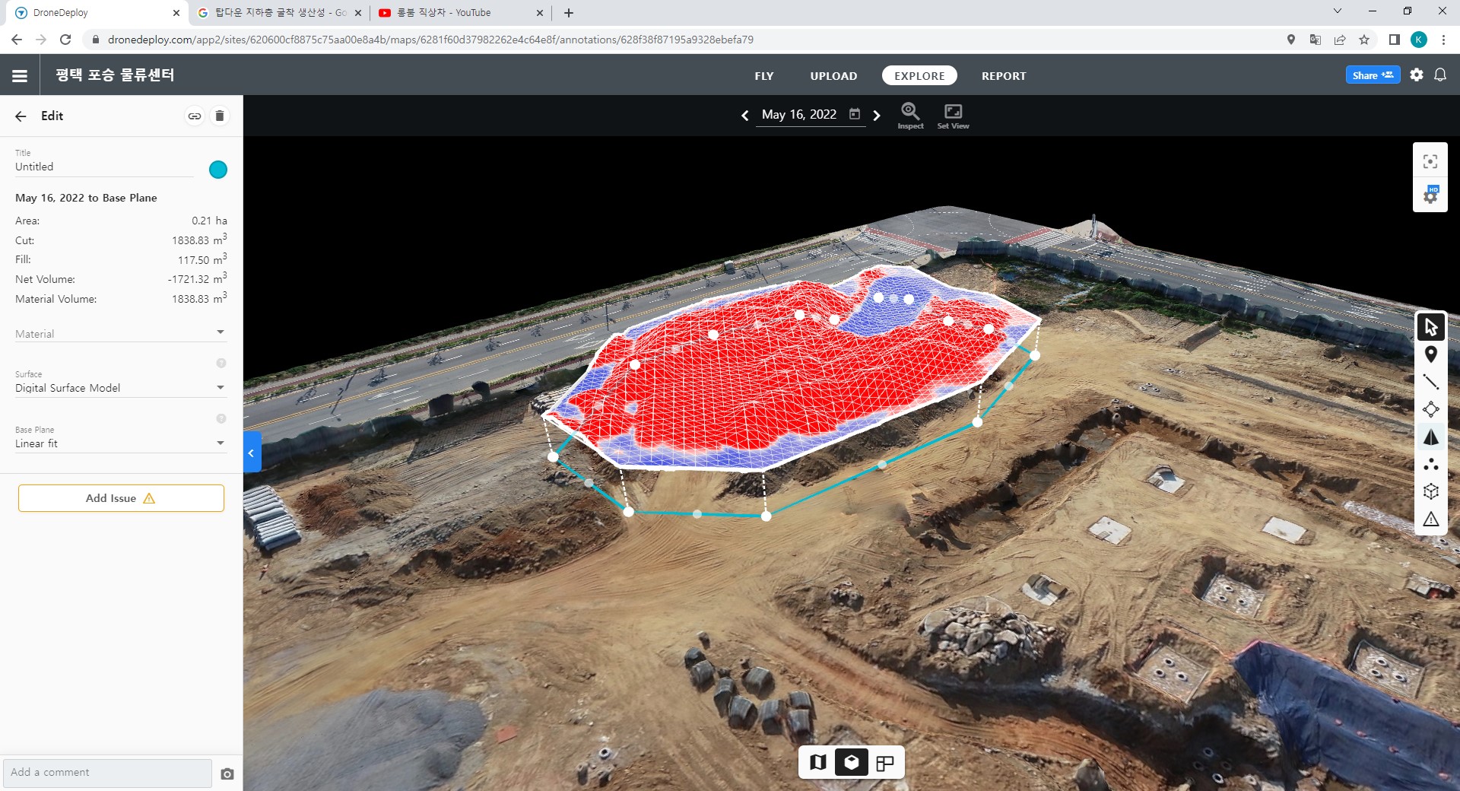Select the area polygon measurement tool
The width and height of the screenshot is (1460, 791).
coord(1430,409)
